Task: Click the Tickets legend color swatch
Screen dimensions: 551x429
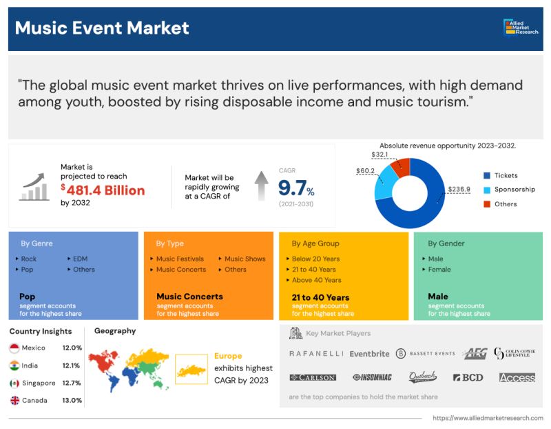Action: point(487,176)
